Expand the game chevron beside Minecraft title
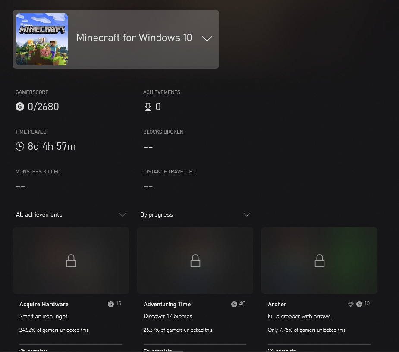This screenshot has height=352, width=399. point(207,38)
